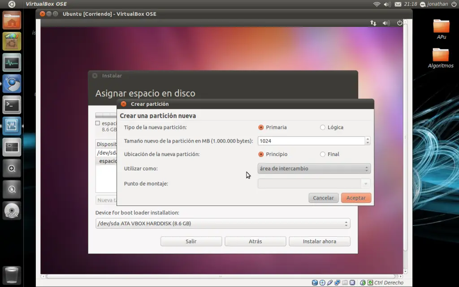Open the host Wi-Fi network indicator
Image resolution: width=459 pixels, height=287 pixels.
377,4
